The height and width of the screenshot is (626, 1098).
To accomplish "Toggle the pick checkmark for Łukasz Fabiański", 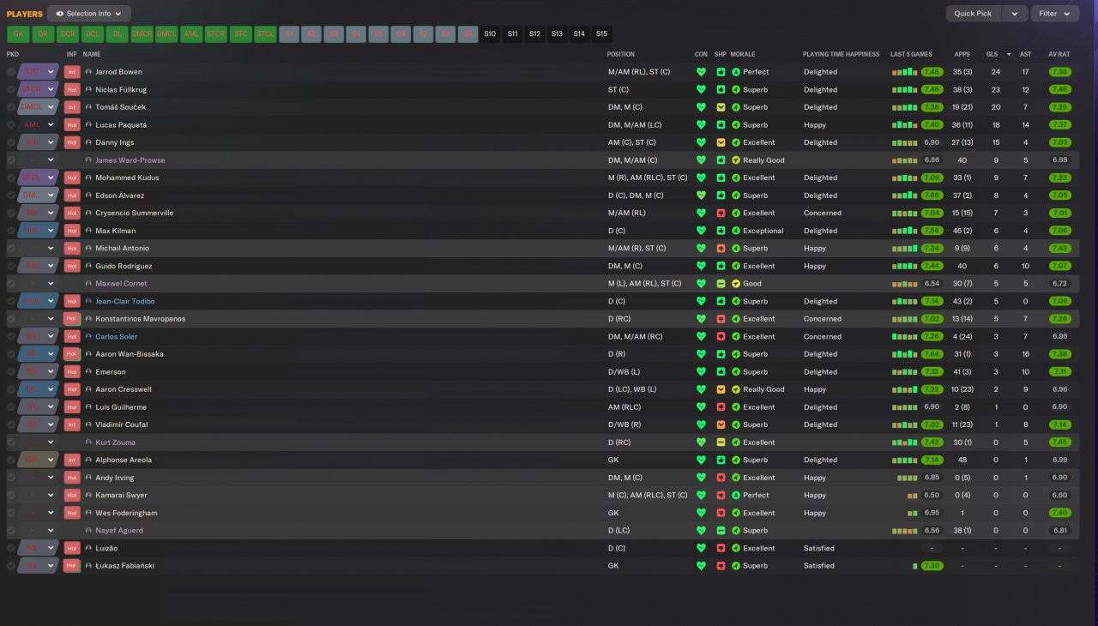I will [11, 566].
